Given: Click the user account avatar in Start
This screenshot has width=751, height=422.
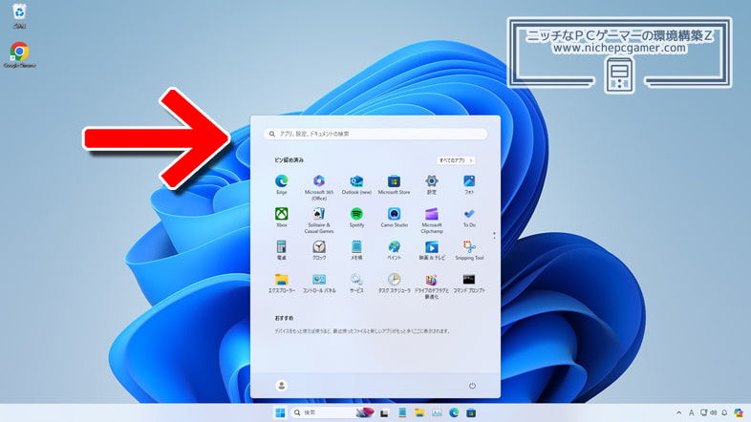Looking at the screenshot, I should pos(281,386).
